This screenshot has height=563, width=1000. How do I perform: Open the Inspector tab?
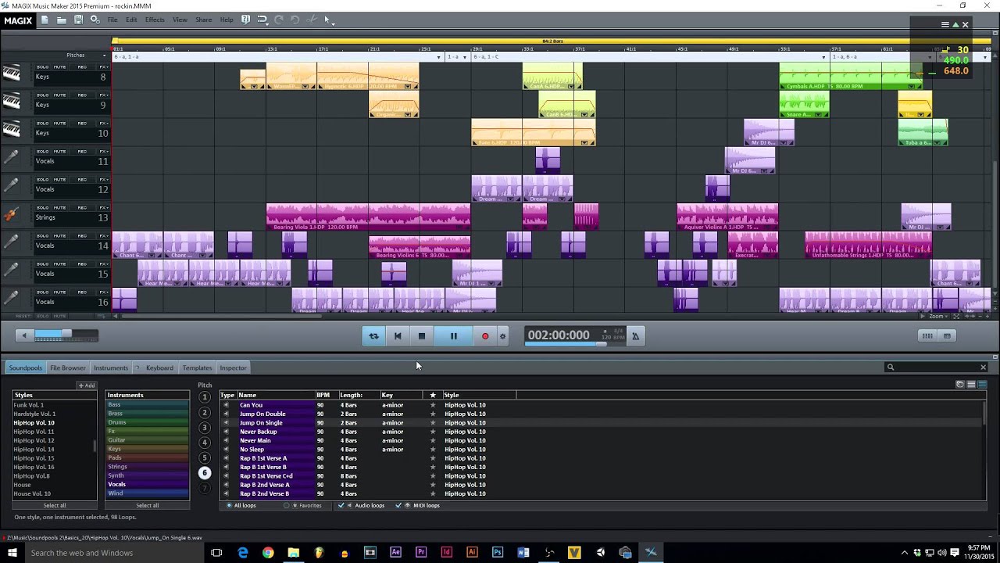pos(233,368)
